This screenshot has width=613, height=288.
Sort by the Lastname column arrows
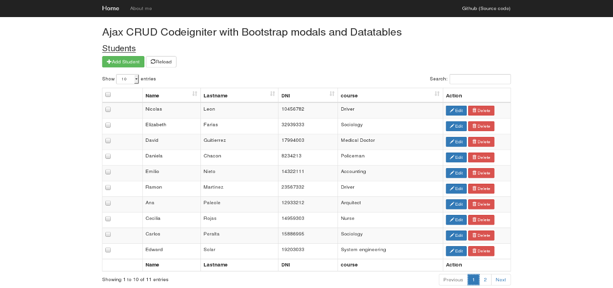click(x=272, y=94)
